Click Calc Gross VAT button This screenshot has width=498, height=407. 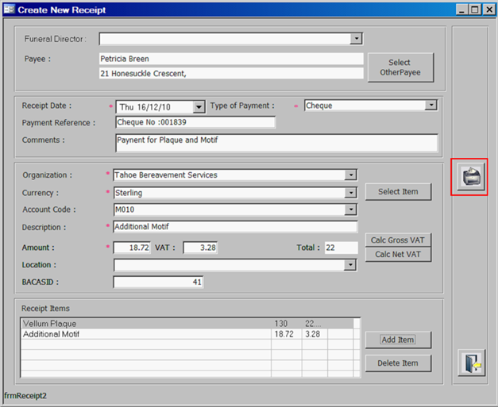pos(398,240)
